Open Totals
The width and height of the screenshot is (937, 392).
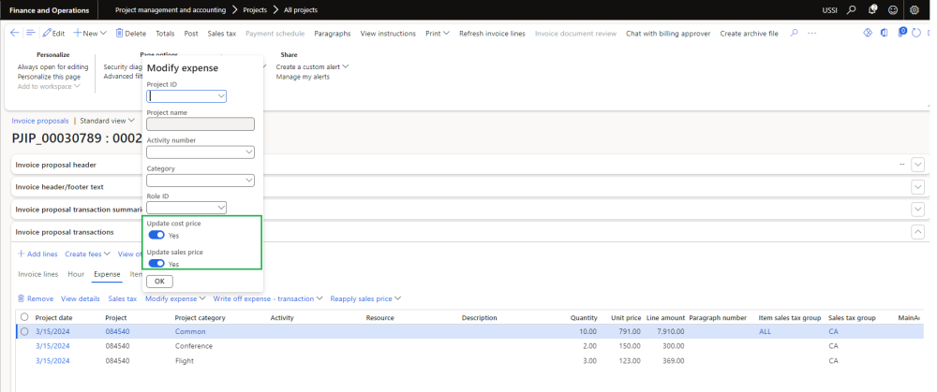point(165,34)
